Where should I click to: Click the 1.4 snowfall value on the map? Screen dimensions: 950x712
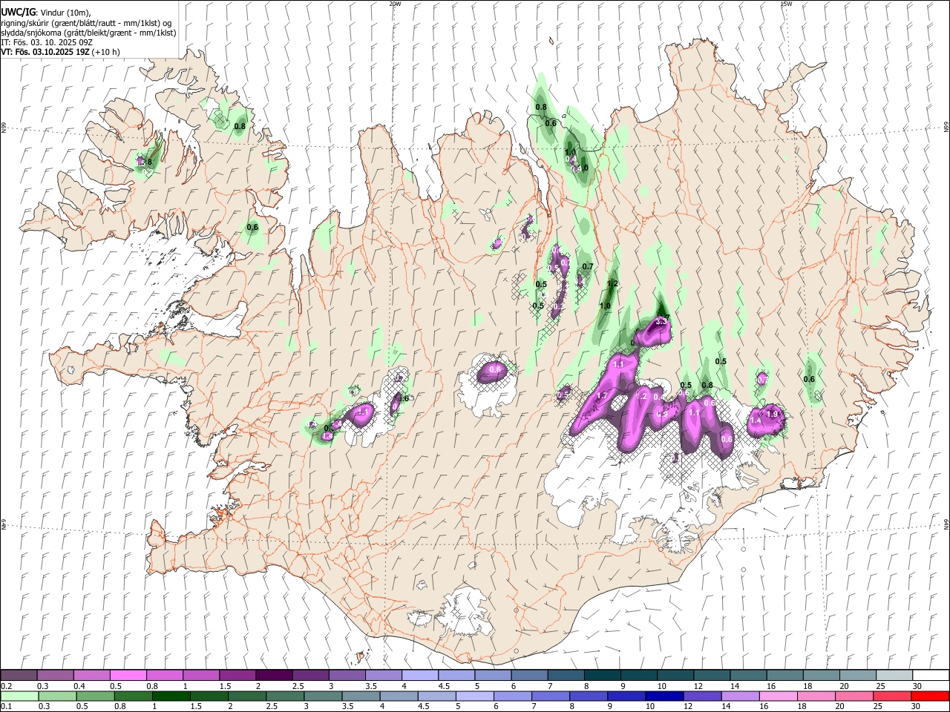coord(756,421)
